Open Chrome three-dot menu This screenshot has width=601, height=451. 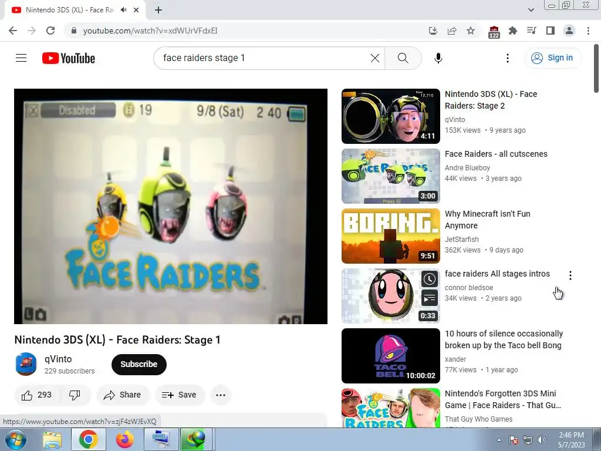(588, 31)
